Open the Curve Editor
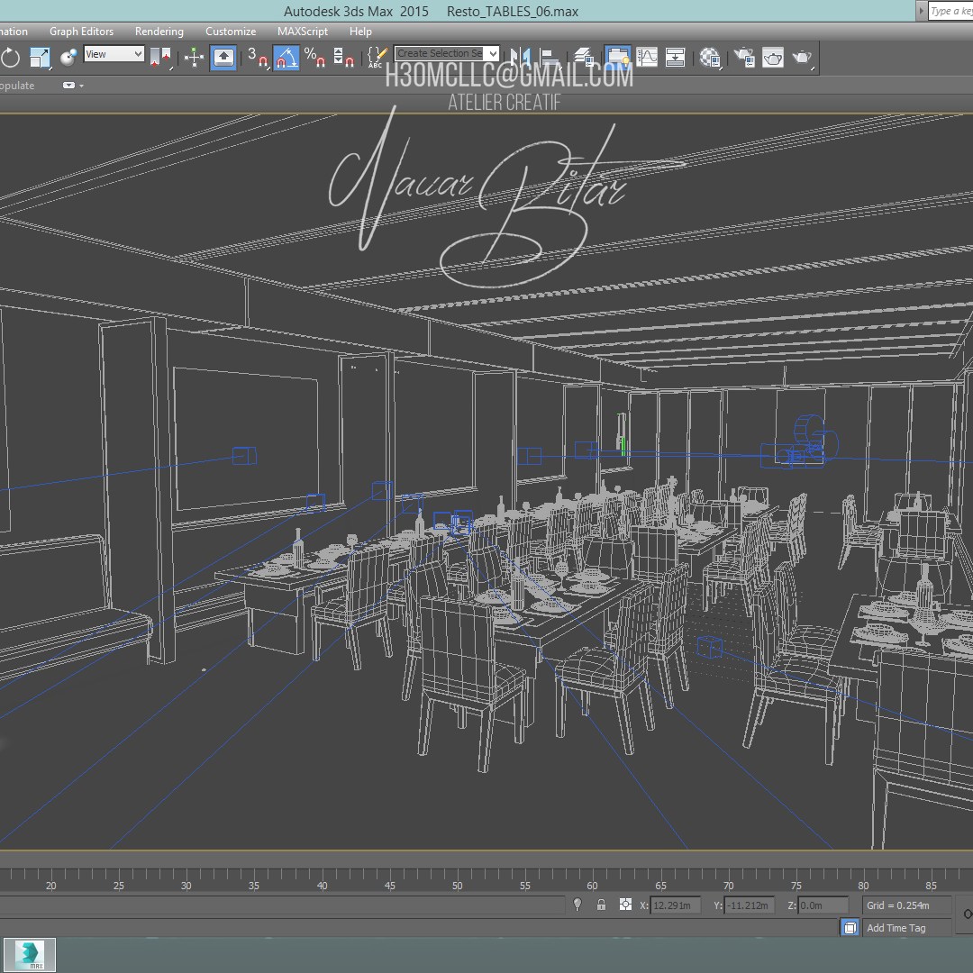This screenshot has width=973, height=973. pyautogui.click(x=647, y=59)
